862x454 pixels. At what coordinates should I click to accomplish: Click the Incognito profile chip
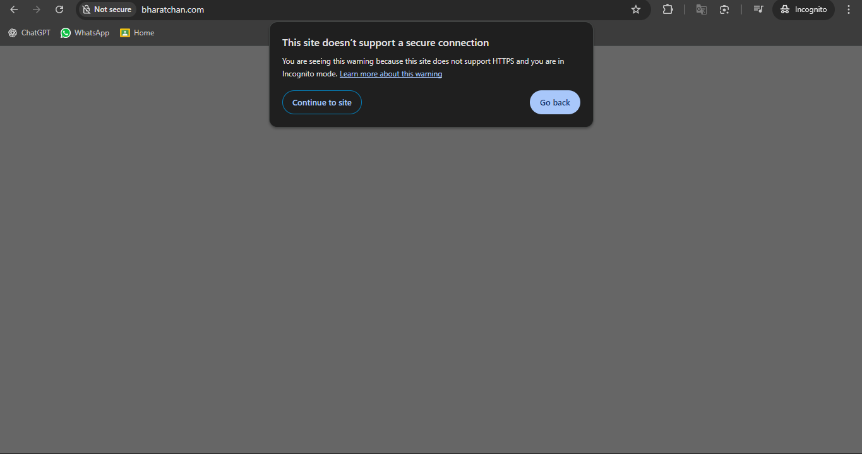(x=803, y=9)
